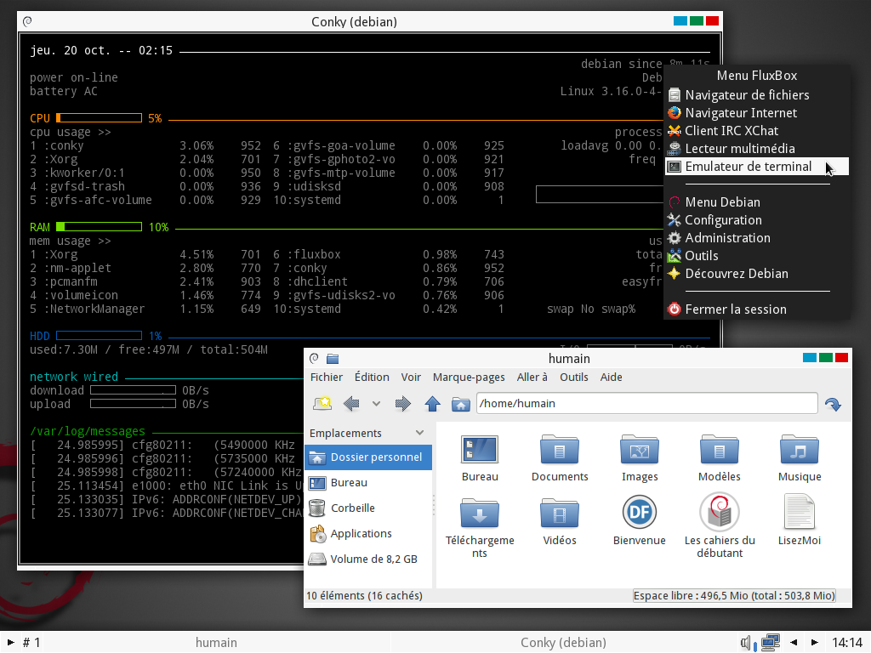The width and height of the screenshot is (871, 653).
Task: Click the home folder toolbar icon
Action: coord(461,404)
